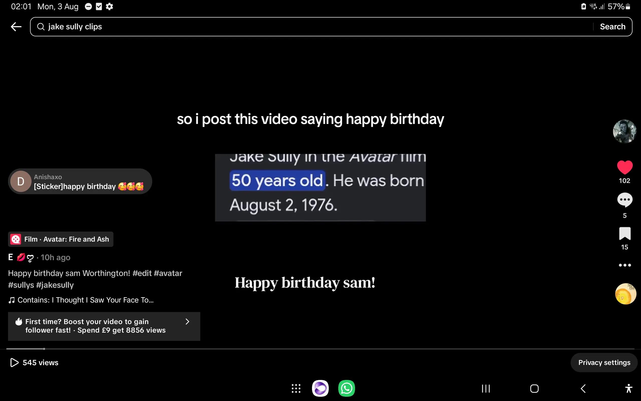
Task: Tap the settings gear in the status bar
Action: [109, 6]
